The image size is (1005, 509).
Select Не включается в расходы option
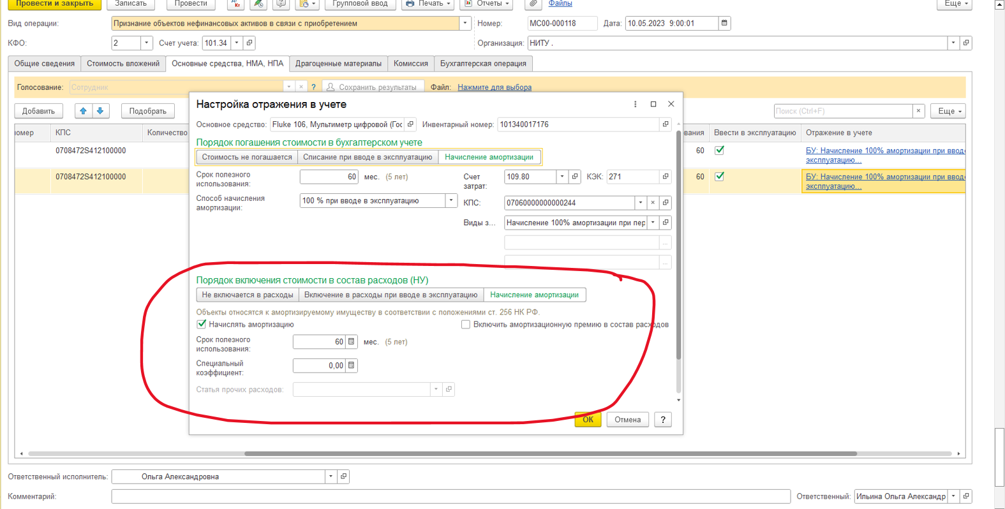(248, 295)
